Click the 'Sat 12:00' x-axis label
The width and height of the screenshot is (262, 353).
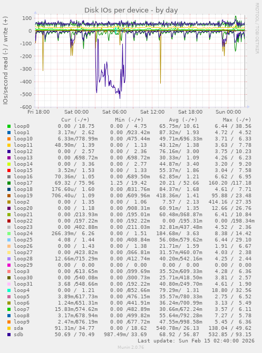(152, 112)
